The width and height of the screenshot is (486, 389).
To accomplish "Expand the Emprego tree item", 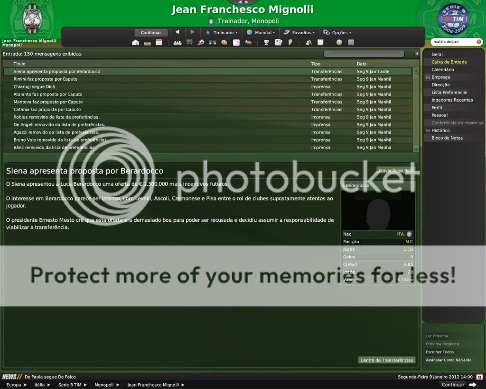I will tap(428, 77).
